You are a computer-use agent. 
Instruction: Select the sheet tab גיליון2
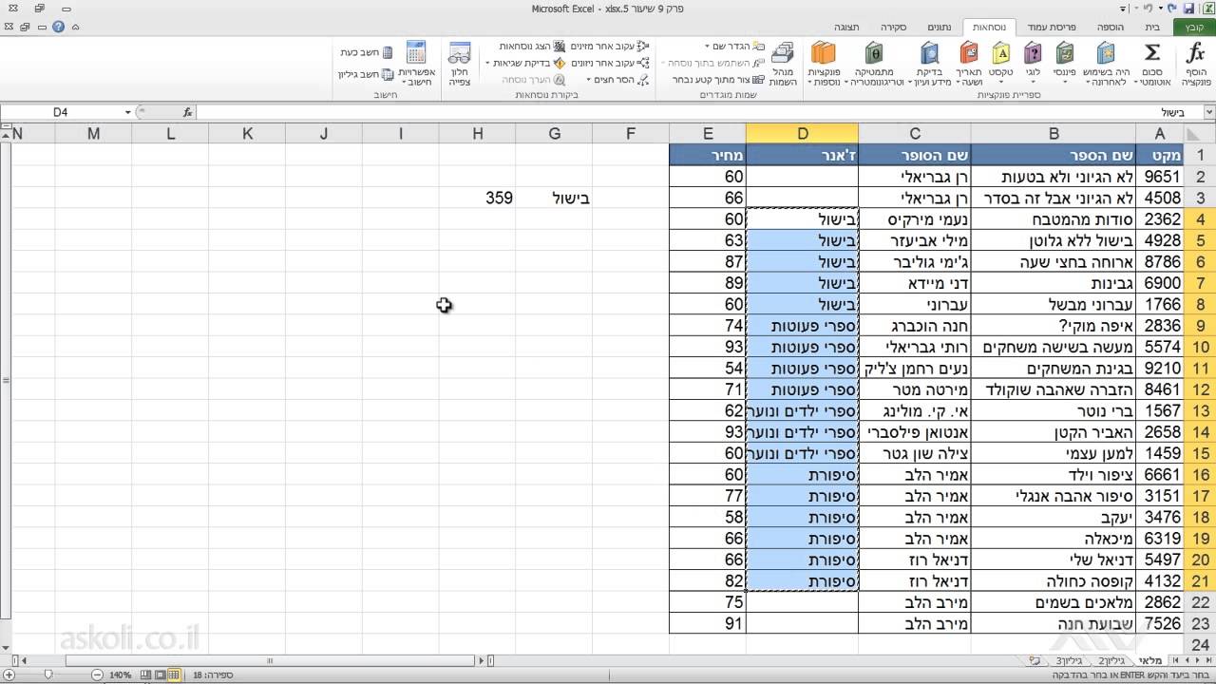click(1110, 660)
